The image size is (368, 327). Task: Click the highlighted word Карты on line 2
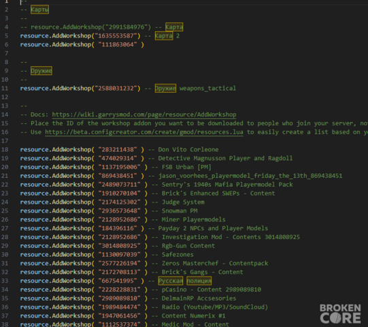(39, 10)
